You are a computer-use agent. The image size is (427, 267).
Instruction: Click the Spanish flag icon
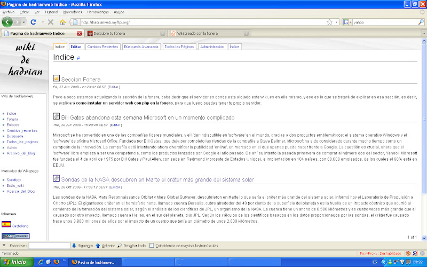coord(6,224)
